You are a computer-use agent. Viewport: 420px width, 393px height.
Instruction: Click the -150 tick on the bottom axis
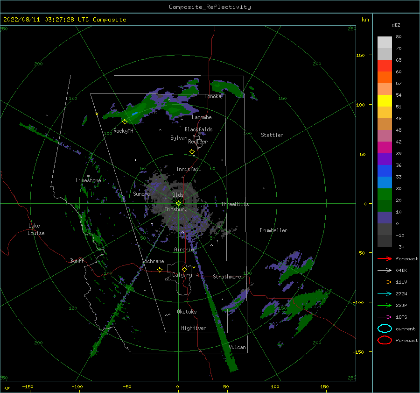[x=28, y=386]
